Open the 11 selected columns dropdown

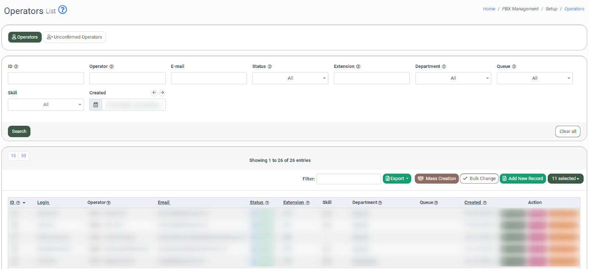(565, 179)
